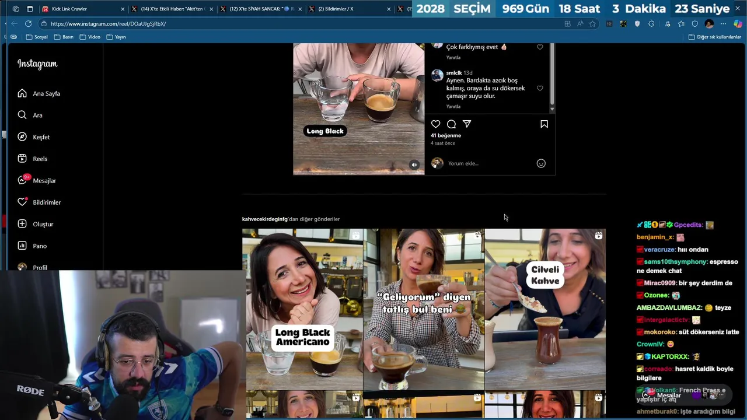
Task: Open the 'Geliyorum diyen tatlış' reel thumbnail
Action: tap(424, 309)
